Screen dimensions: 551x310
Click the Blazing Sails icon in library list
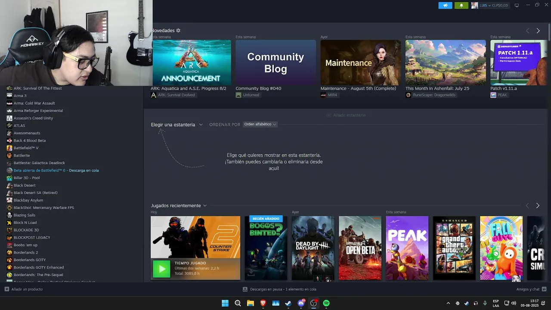point(9,215)
